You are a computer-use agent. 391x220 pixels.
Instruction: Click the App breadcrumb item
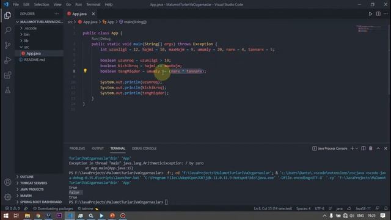[109, 22]
